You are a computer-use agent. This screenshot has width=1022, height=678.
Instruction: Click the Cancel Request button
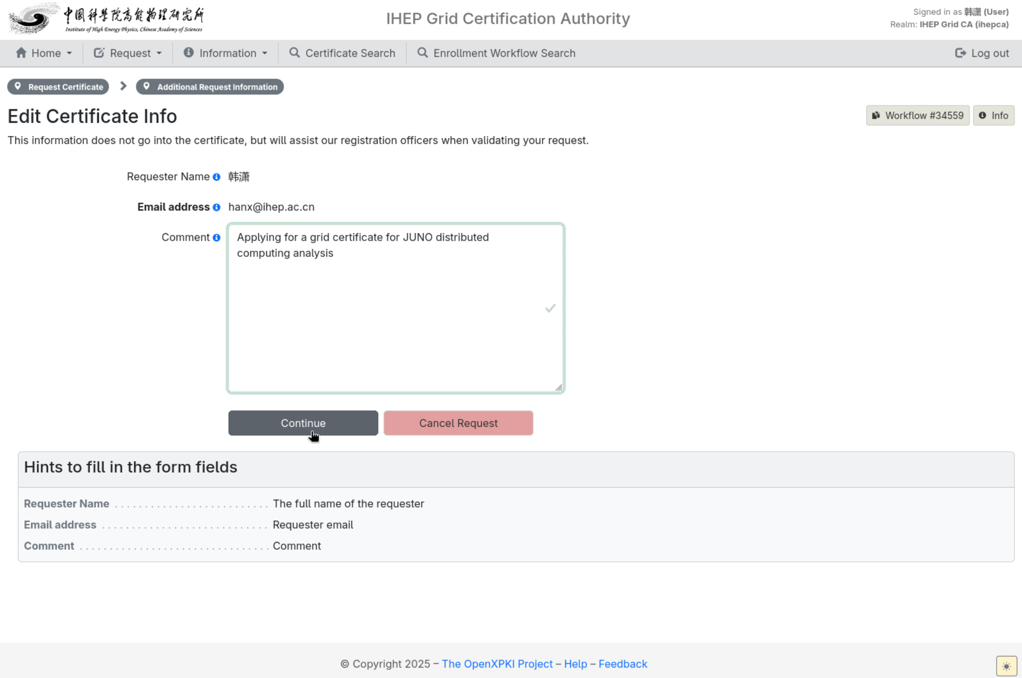458,423
